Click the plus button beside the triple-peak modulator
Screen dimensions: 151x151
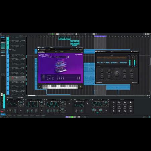click(x=69, y=104)
